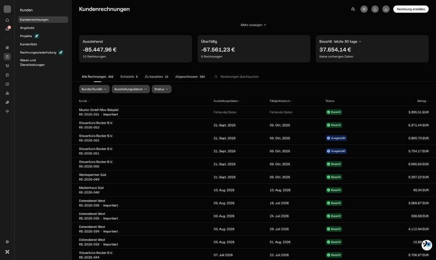The height and width of the screenshot is (260, 436).
Task: Open the shopping cart icon in sidebar
Action: tap(7, 66)
